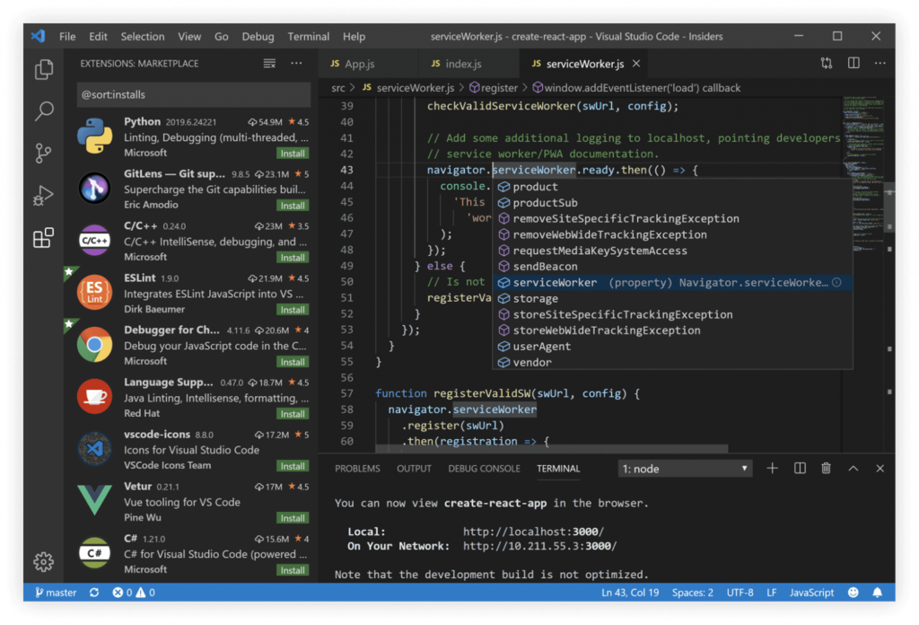
Task: Kill the terminal using the trash icon
Action: pos(826,468)
